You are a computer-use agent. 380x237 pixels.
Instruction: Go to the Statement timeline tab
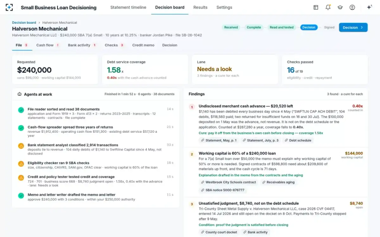pyautogui.click(x=128, y=7)
